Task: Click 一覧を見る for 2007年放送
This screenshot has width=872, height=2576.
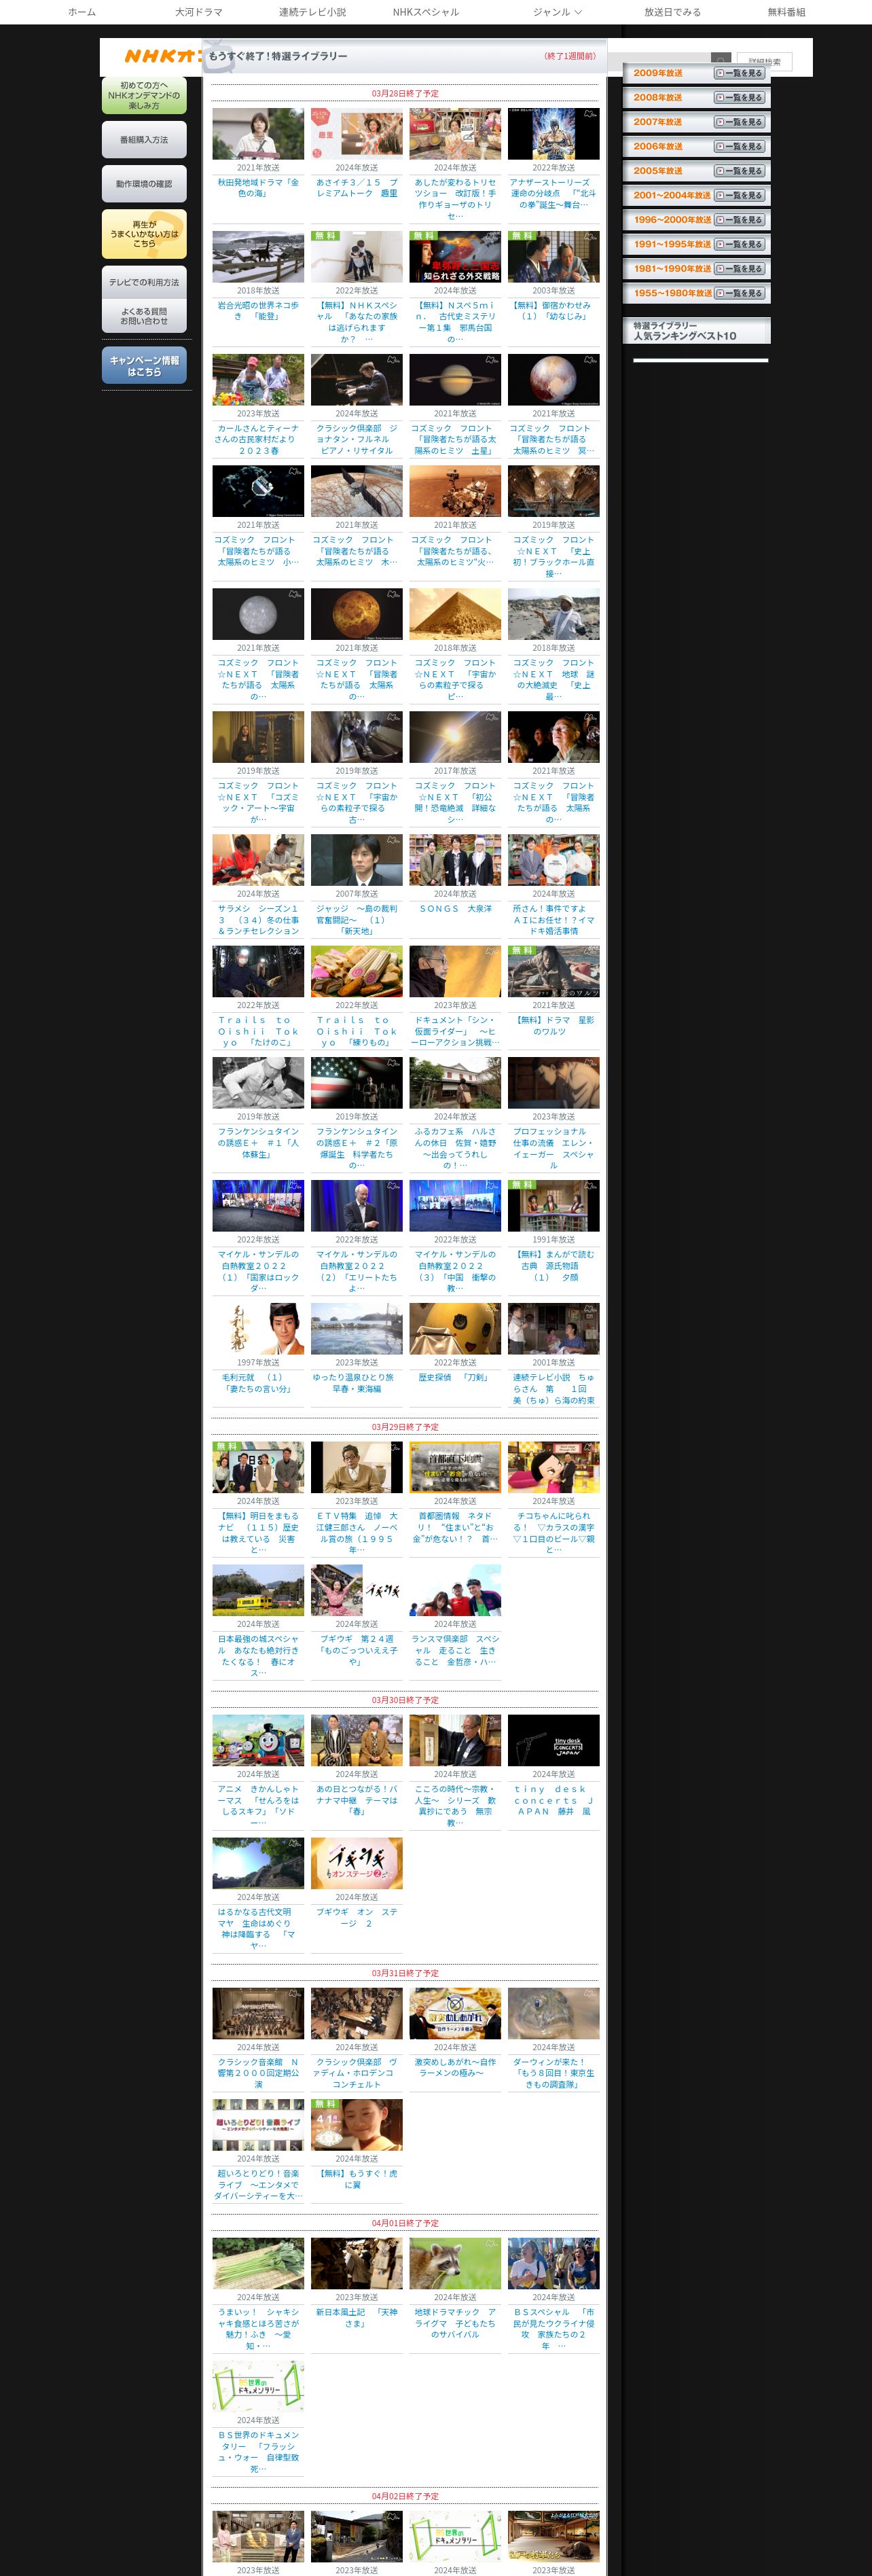Action: pyautogui.click(x=739, y=122)
